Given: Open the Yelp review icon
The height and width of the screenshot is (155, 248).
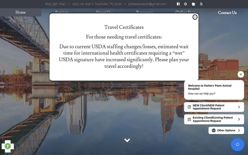Looking at the screenshot, I should [x=201, y=4].
